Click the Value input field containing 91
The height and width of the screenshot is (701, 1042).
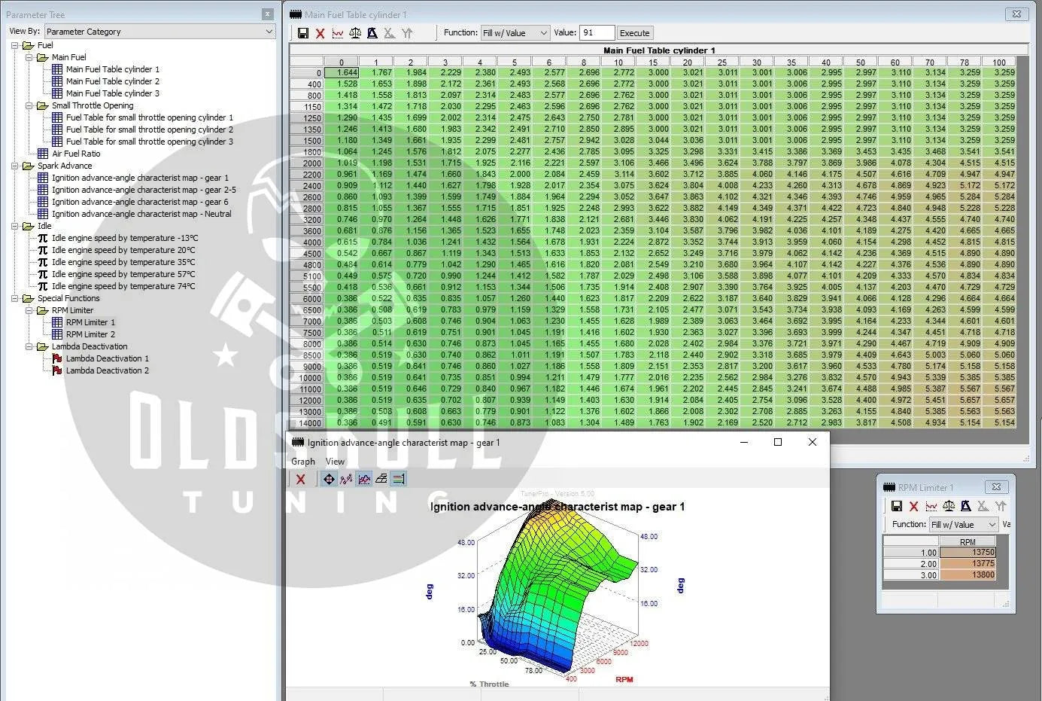[597, 33]
